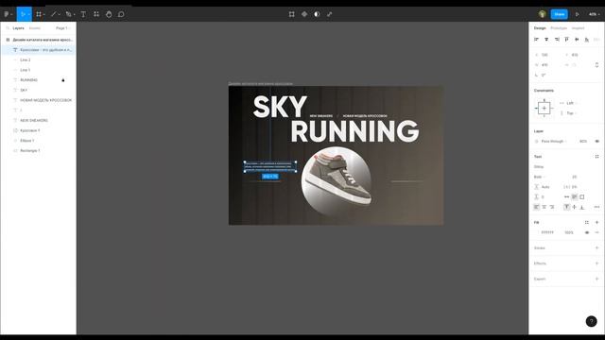Click the Align vertical centers icon
605x340 pixels.
pyautogui.click(x=577, y=40)
